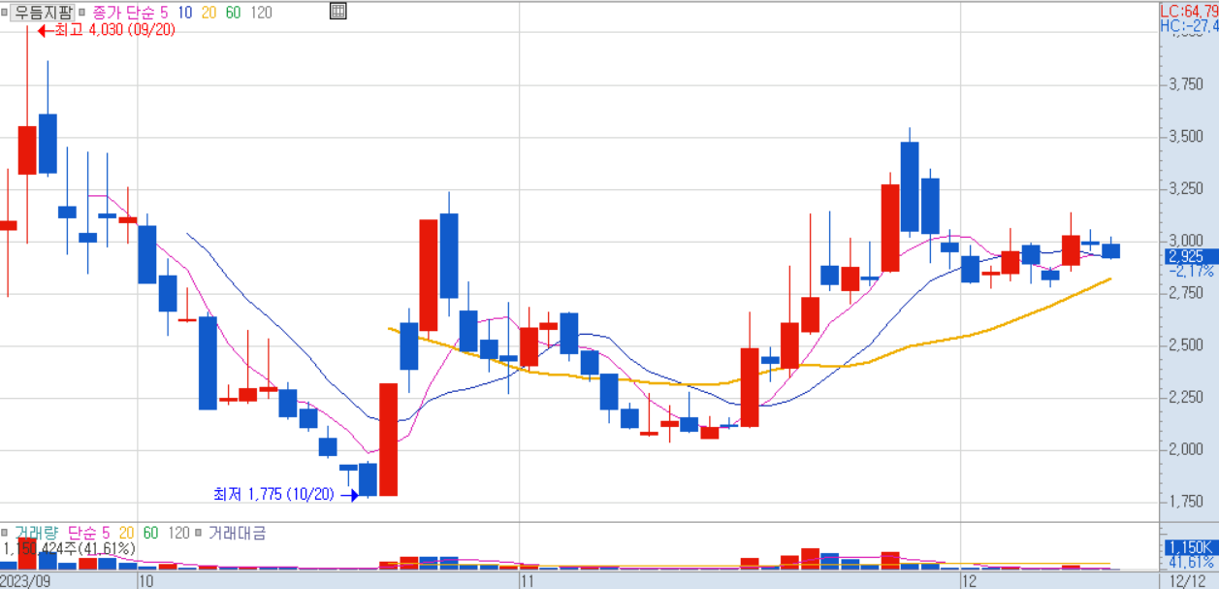Click the 10 month label on date axis
Image resolution: width=1219 pixels, height=589 pixels.
(x=145, y=581)
